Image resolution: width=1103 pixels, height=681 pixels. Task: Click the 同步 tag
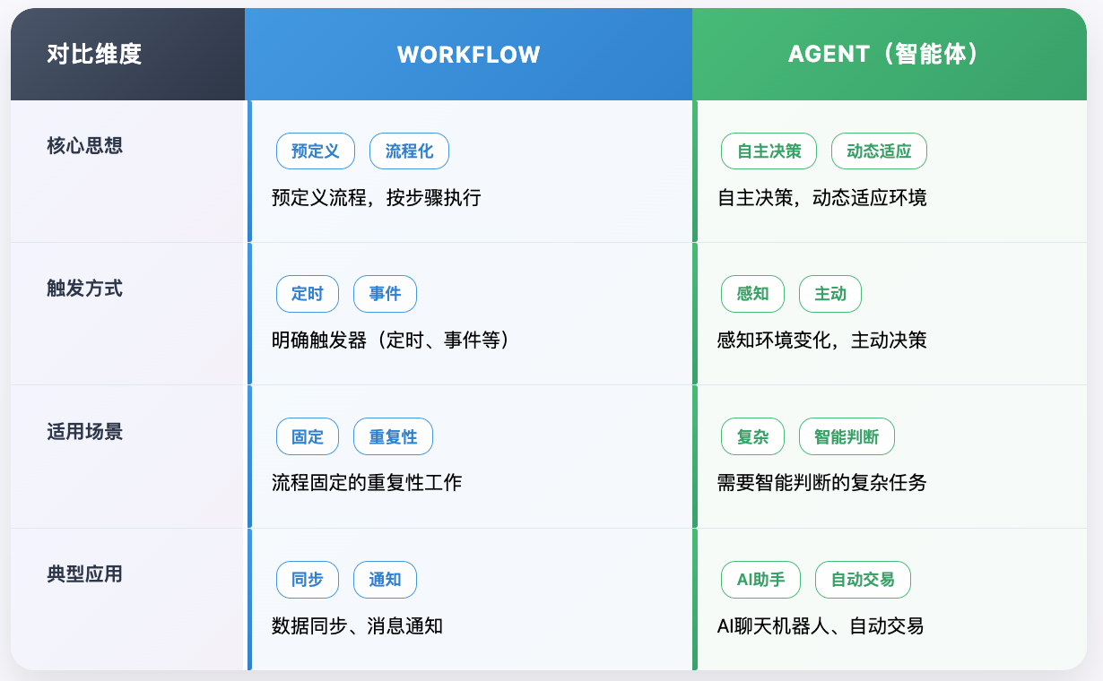(308, 580)
